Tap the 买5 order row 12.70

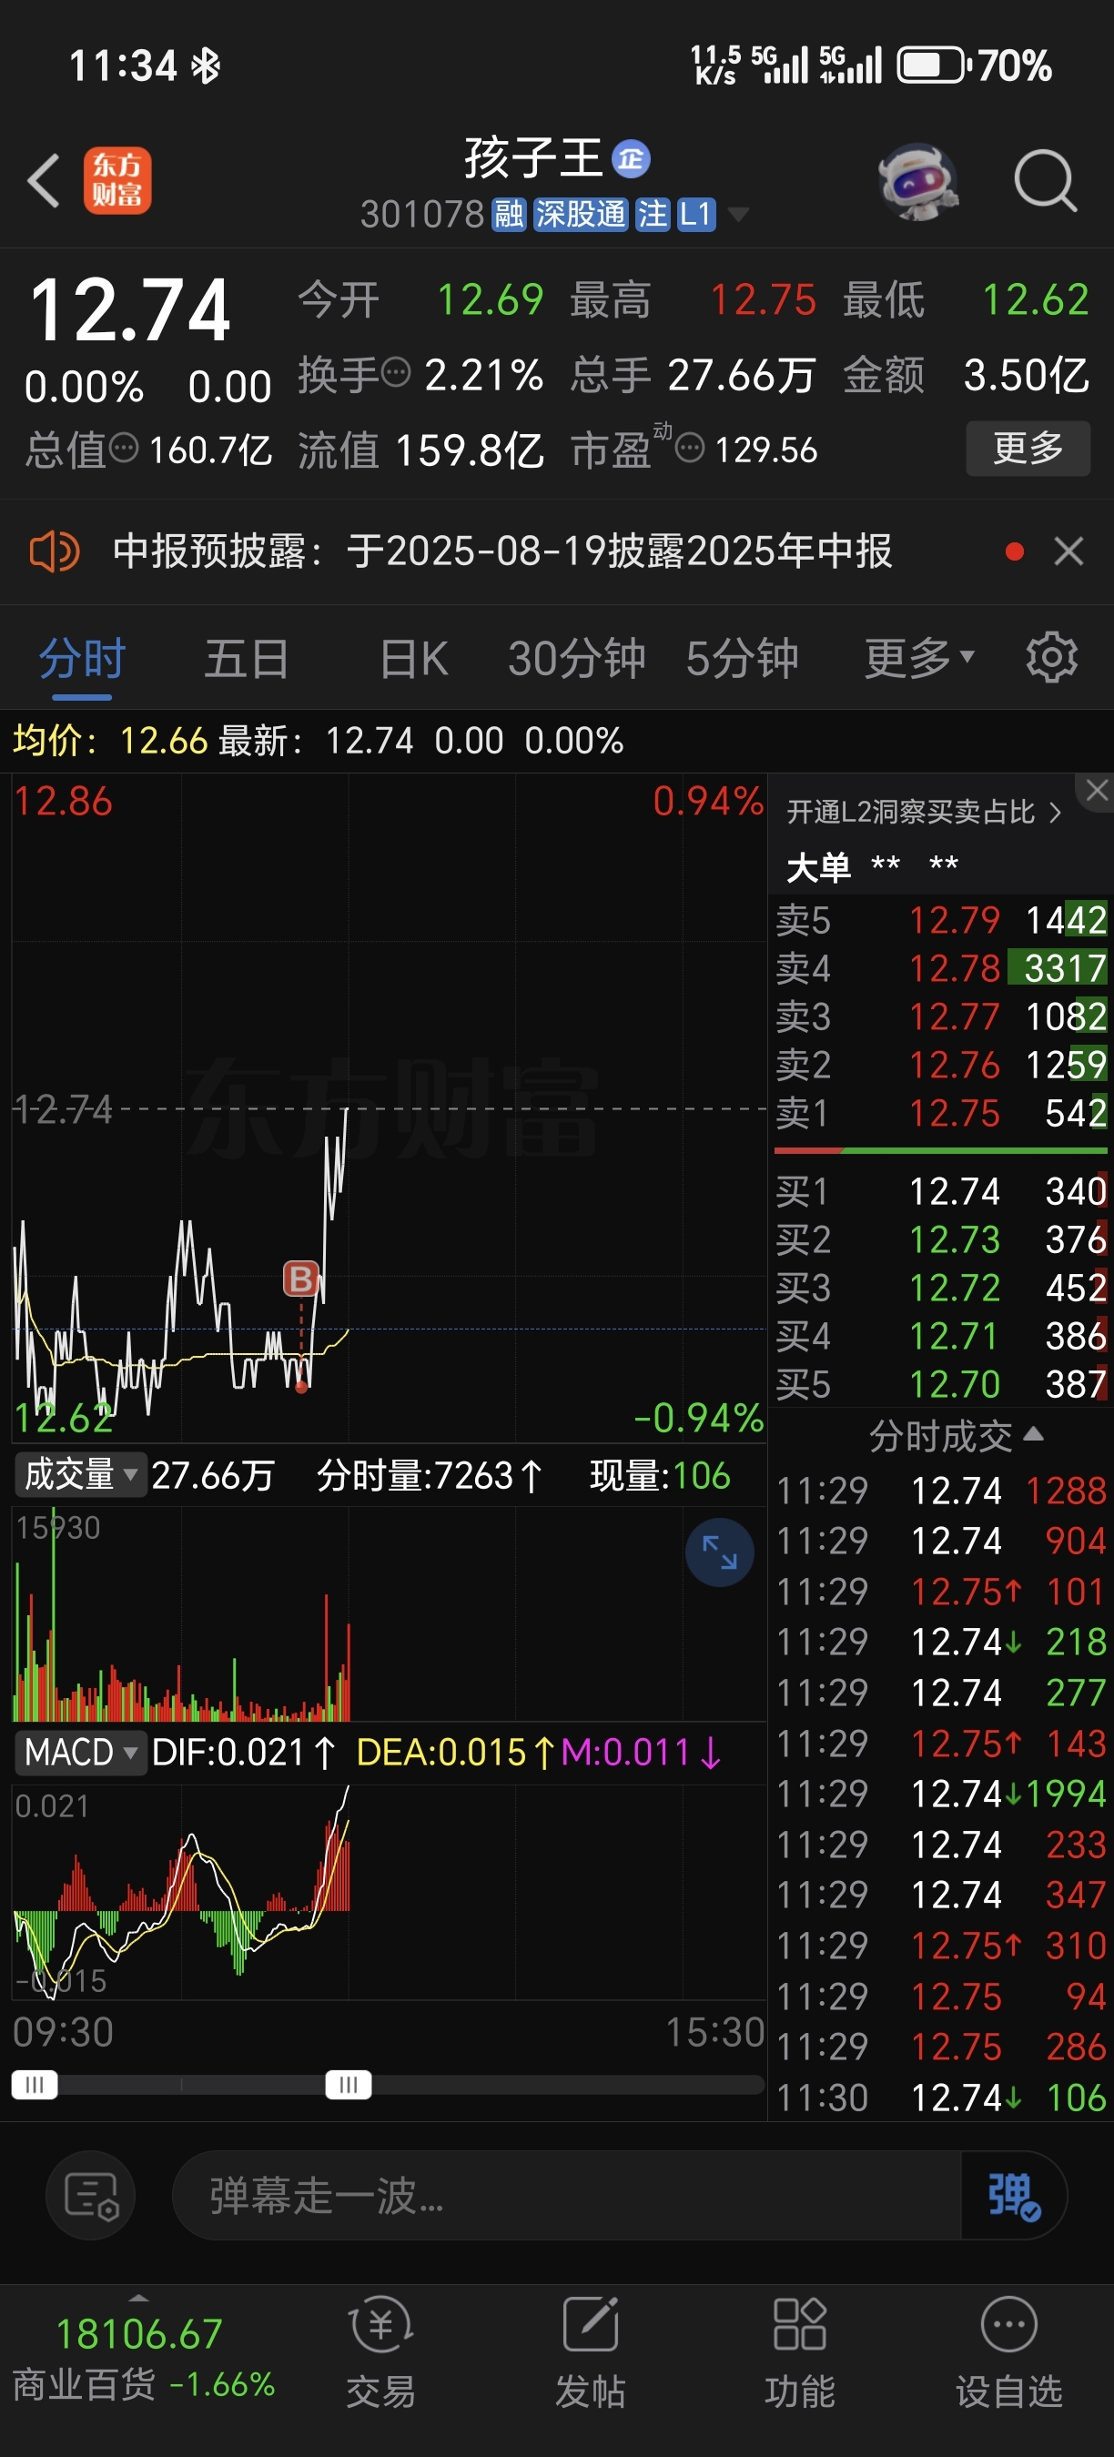pos(940,1384)
